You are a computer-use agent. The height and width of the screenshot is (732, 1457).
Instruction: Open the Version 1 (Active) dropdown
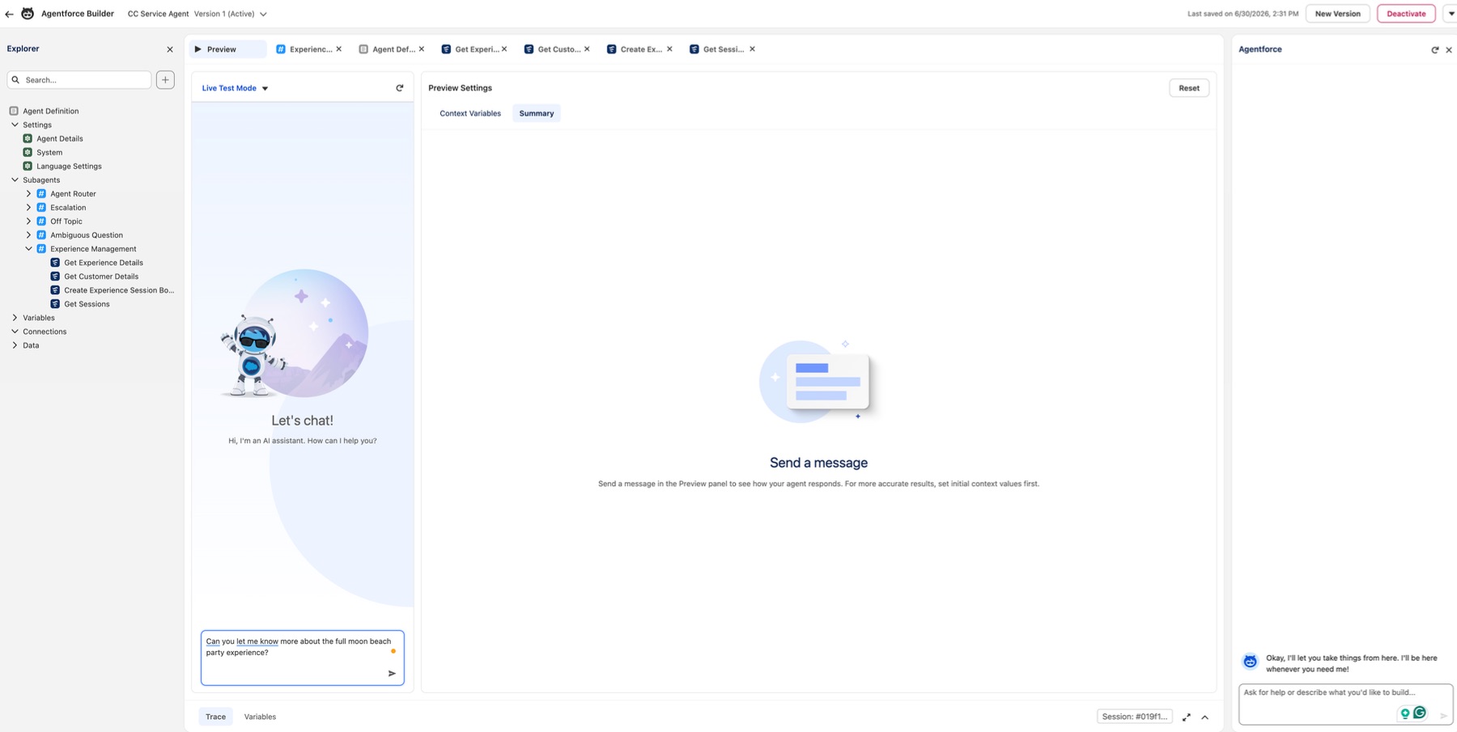click(x=231, y=14)
